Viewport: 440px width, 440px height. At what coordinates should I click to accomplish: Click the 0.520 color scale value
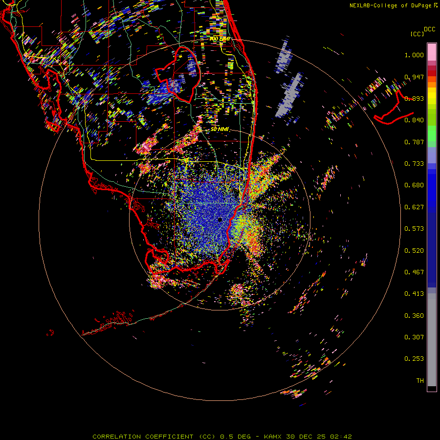click(x=414, y=251)
